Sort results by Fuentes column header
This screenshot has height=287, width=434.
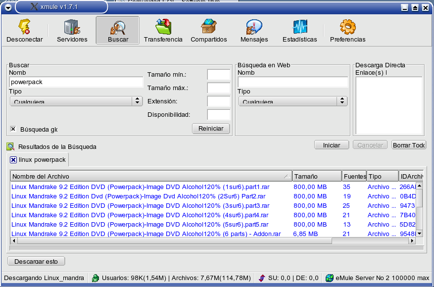[x=354, y=176]
